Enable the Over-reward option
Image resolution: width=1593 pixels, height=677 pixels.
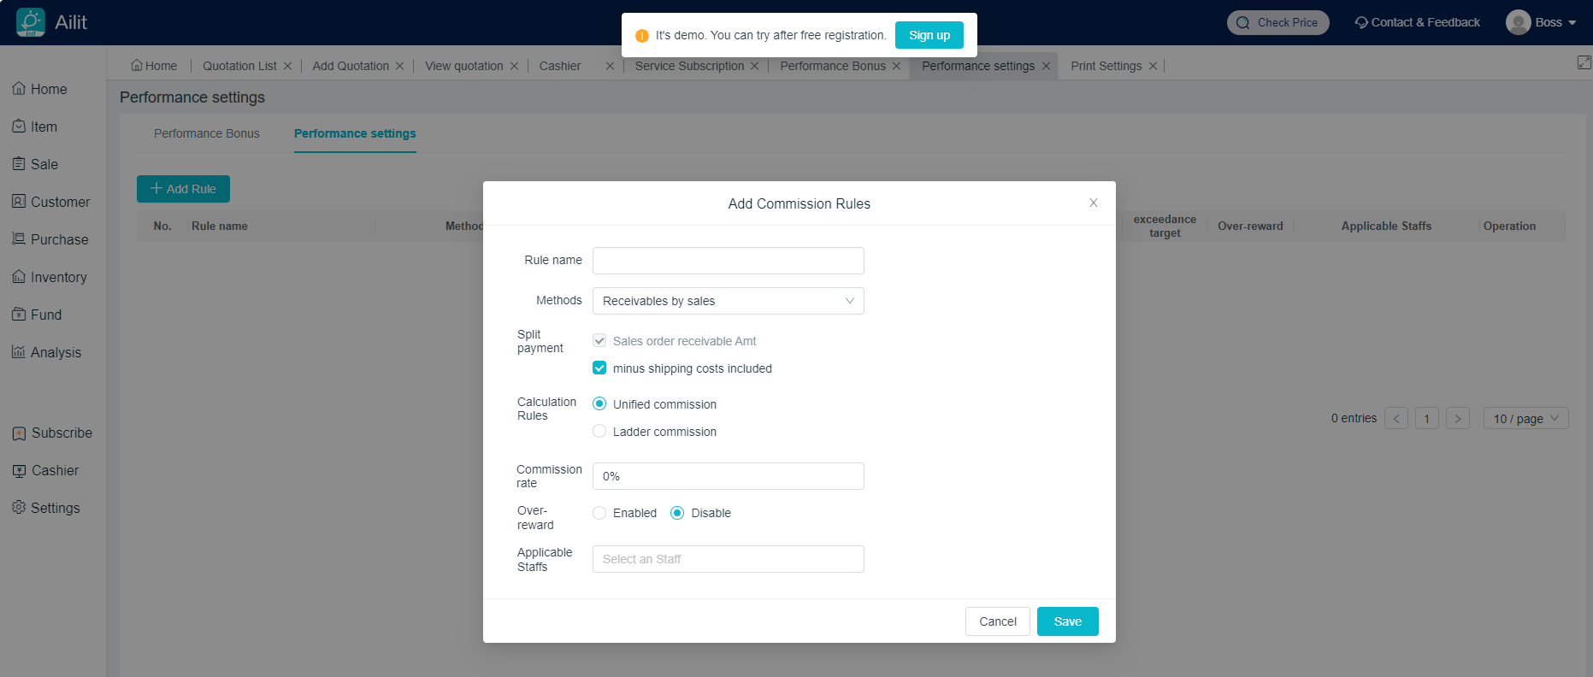tap(599, 513)
